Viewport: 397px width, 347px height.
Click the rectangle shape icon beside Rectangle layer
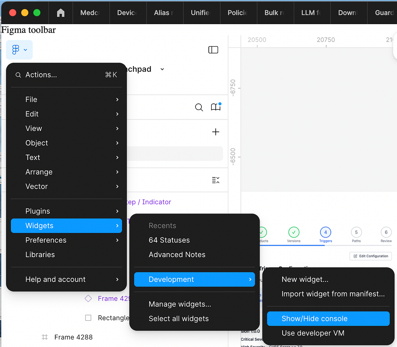coord(88,318)
